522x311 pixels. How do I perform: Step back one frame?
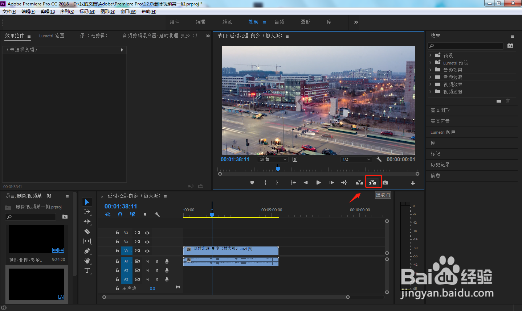(306, 183)
